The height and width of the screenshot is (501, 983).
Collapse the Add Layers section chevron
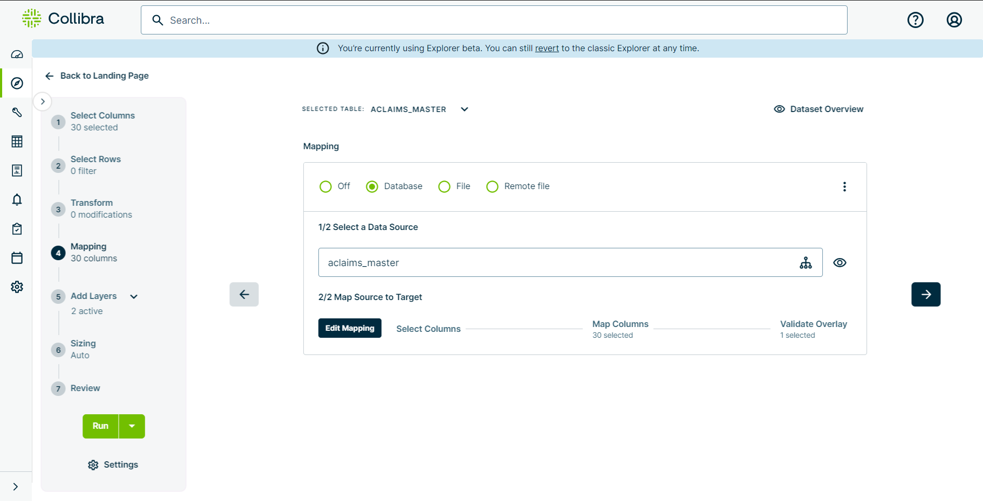(x=133, y=296)
